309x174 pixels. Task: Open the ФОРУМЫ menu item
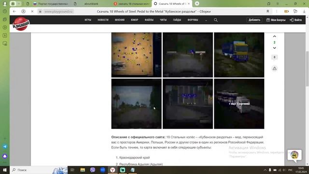click(193, 20)
